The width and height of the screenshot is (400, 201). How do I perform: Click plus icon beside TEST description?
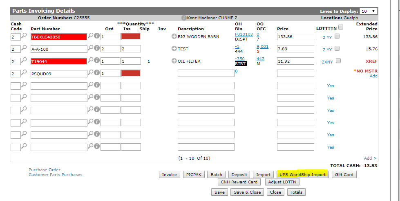coord(174,49)
